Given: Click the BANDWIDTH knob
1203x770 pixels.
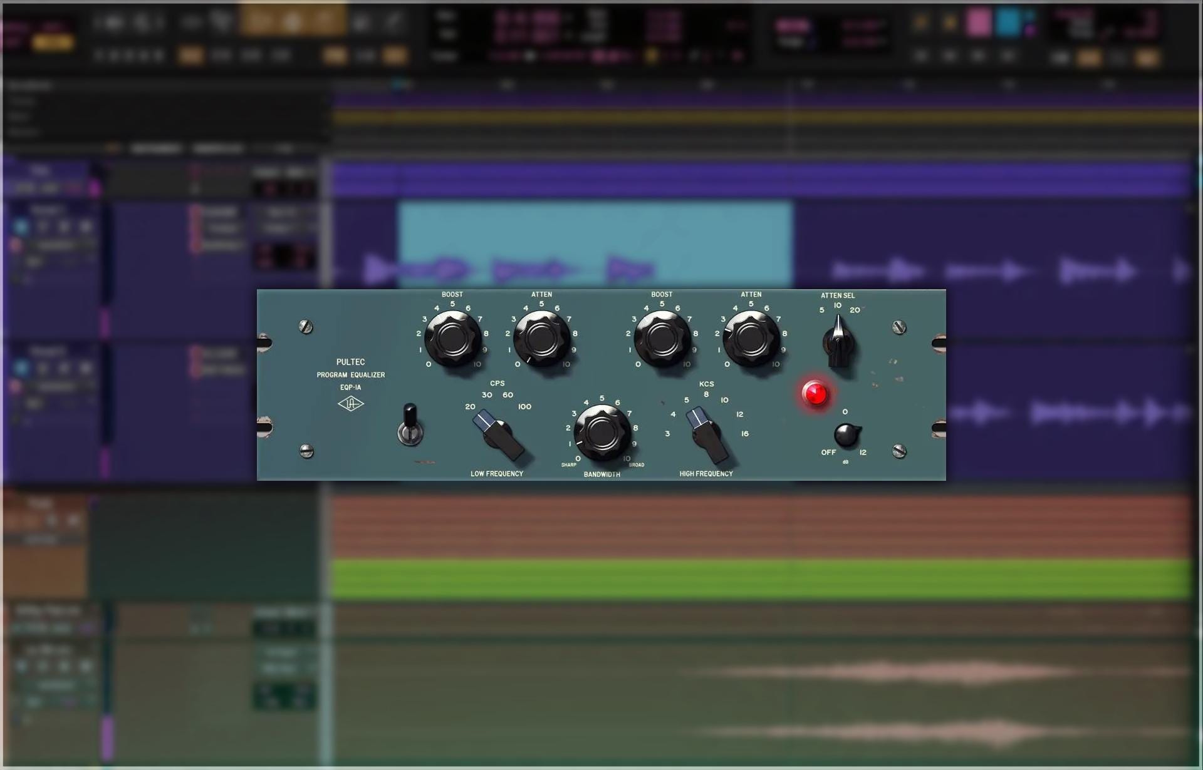Looking at the screenshot, I should 601,433.
